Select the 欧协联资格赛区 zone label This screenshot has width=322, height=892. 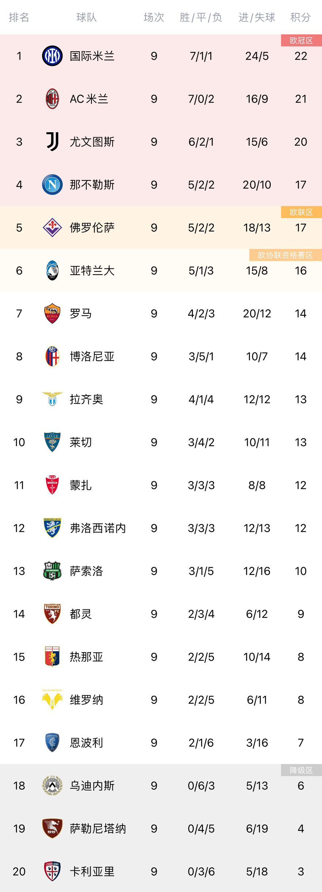(x=285, y=255)
